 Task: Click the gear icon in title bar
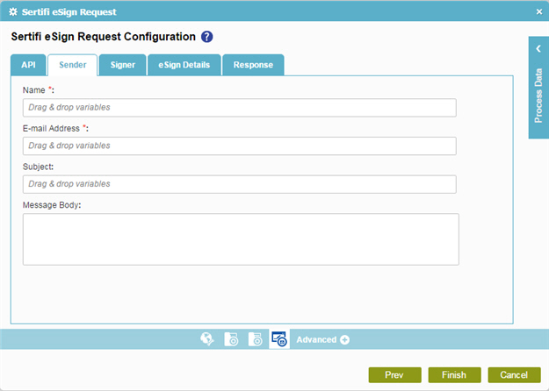(13, 12)
